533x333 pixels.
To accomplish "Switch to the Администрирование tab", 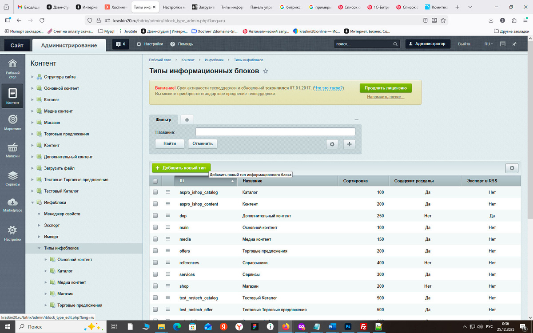I will [x=69, y=45].
